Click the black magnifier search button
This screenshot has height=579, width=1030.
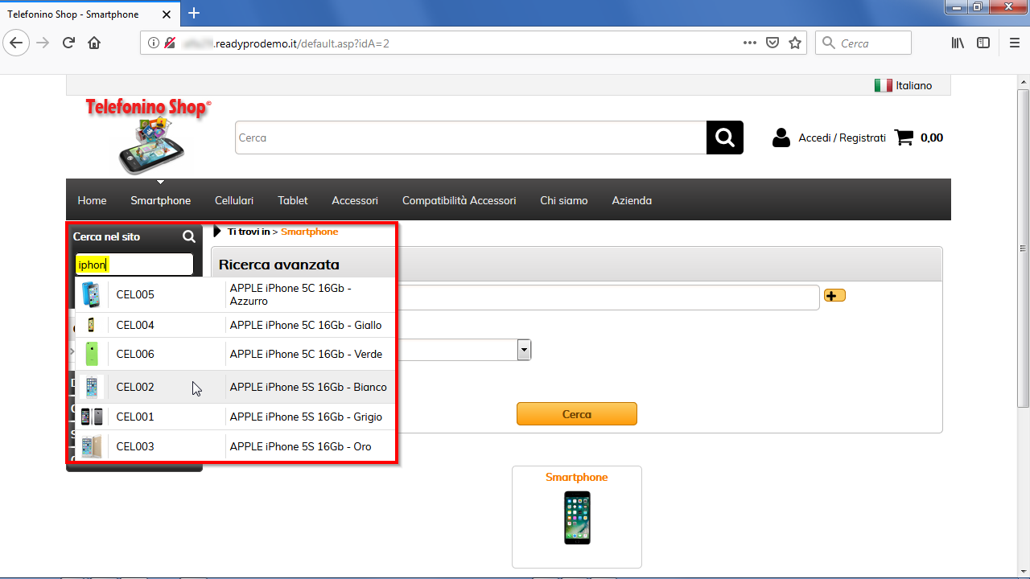(x=725, y=138)
